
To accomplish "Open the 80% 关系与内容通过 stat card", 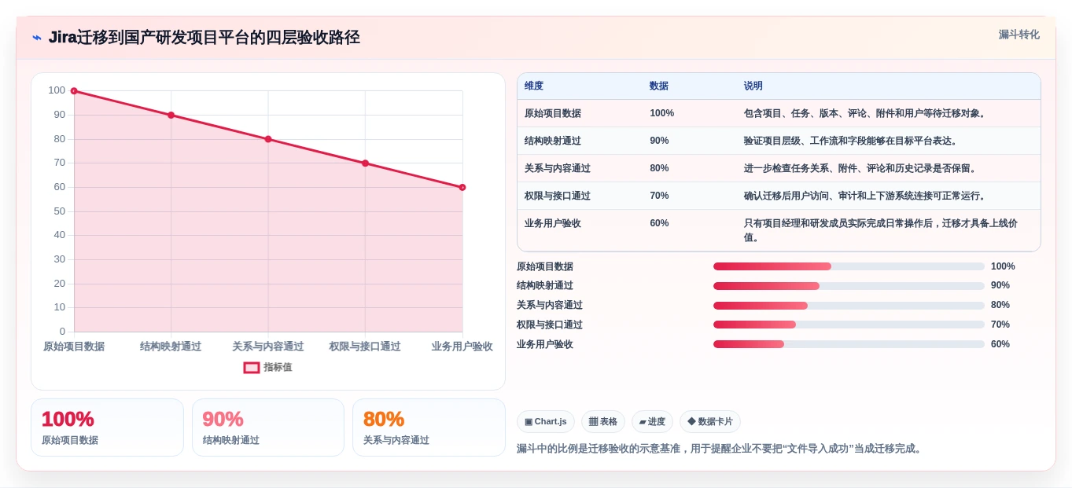I will (429, 427).
